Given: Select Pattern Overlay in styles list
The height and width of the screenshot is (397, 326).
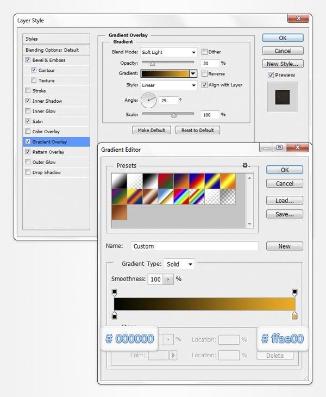Looking at the screenshot, I should tap(56, 152).
